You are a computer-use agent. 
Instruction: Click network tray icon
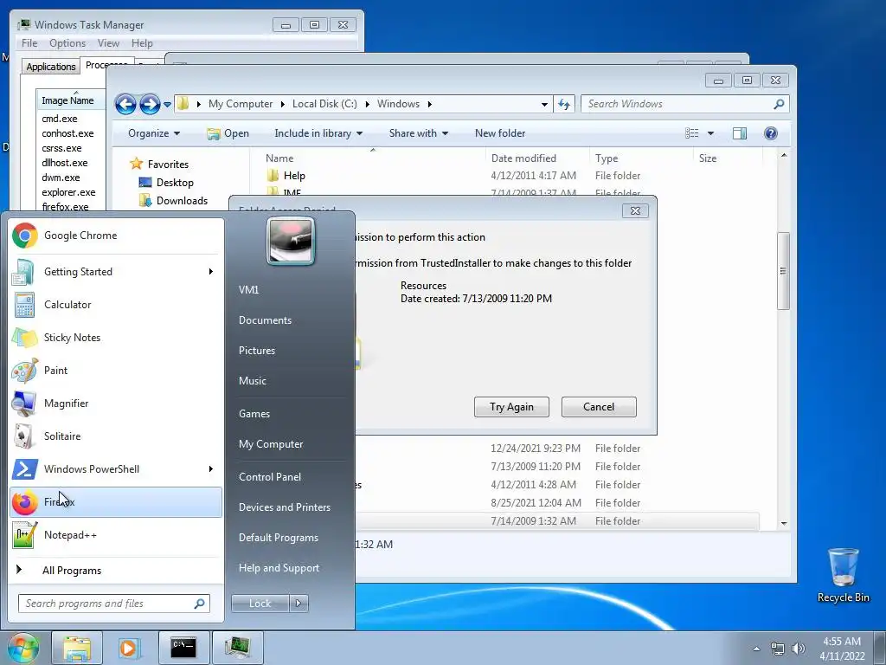point(778,649)
